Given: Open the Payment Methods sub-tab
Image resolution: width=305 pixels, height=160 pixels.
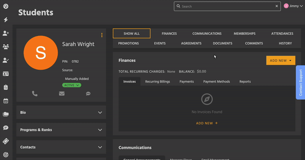Looking at the screenshot, I should [x=217, y=82].
